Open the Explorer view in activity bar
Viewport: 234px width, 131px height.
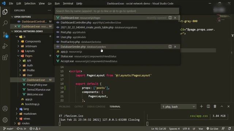(x=5, y=12)
